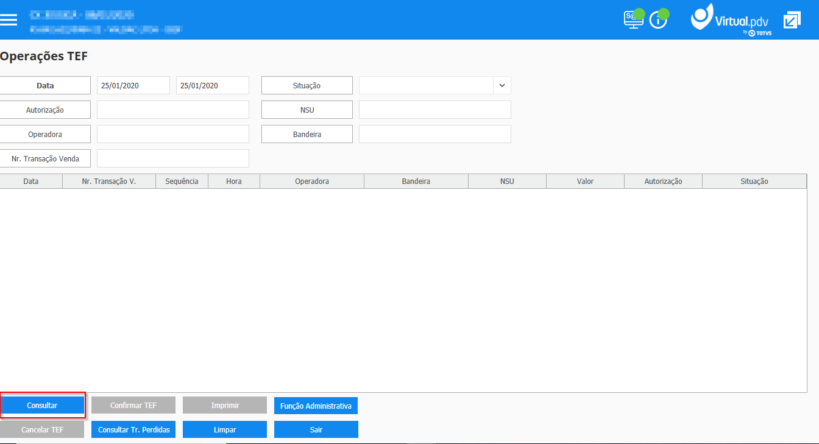Click Consultar Tr. Perdidas button
Image resolution: width=819 pixels, height=444 pixels.
pyautogui.click(x=133, y=429)
